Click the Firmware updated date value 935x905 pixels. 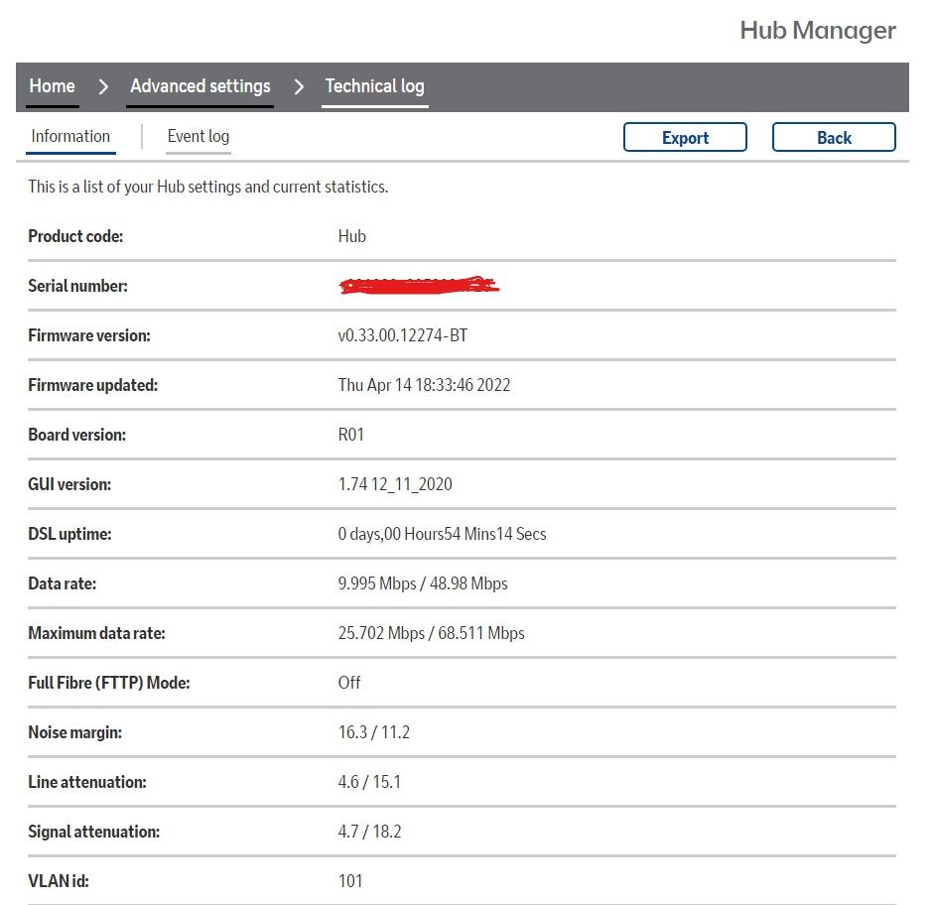tap(424, 385)
